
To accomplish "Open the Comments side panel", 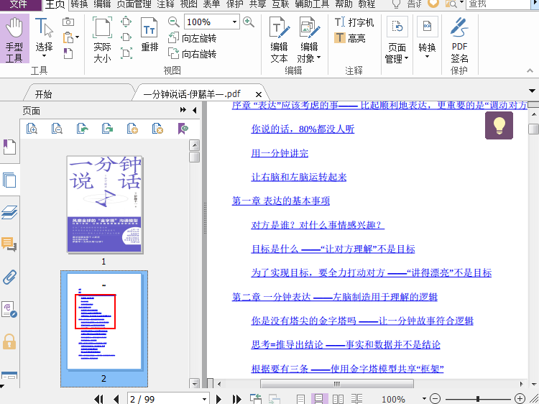I will (9, 244).
